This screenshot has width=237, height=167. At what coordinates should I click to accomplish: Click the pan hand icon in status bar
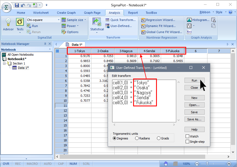pos(166,164)
